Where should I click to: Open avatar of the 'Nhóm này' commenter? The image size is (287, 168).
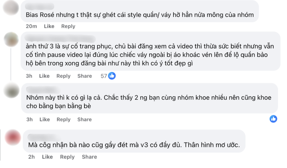[12, 90]
